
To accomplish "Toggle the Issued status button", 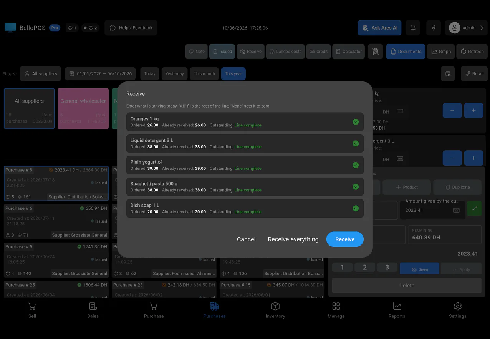I will coord(222,52).
